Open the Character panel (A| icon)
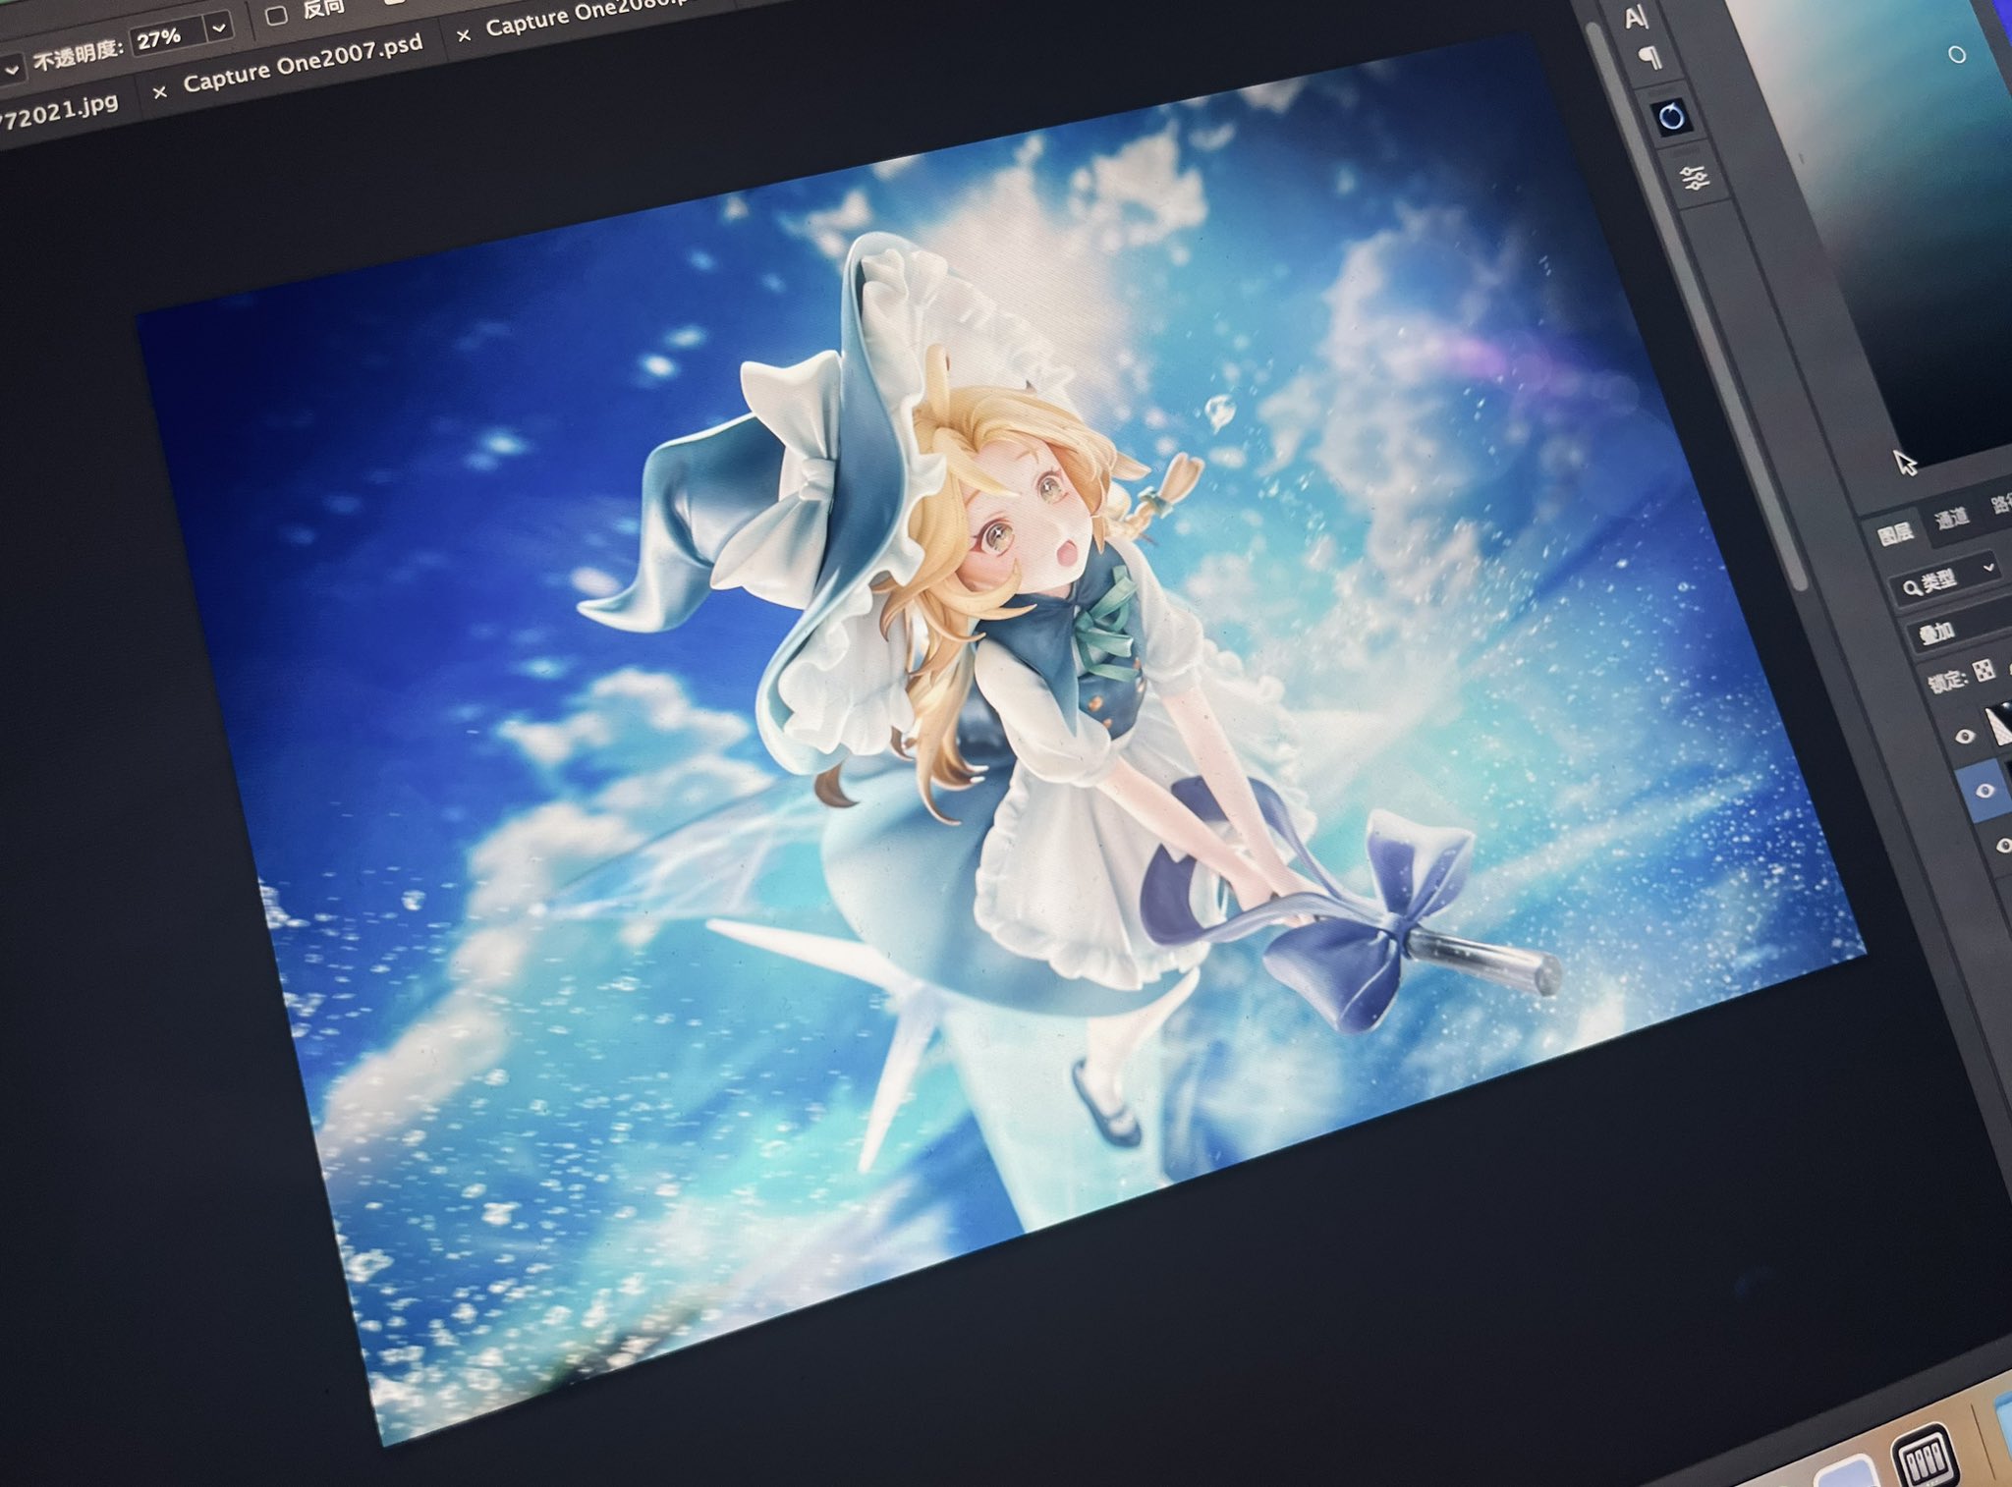2012x1487 pixels. 1635,18
